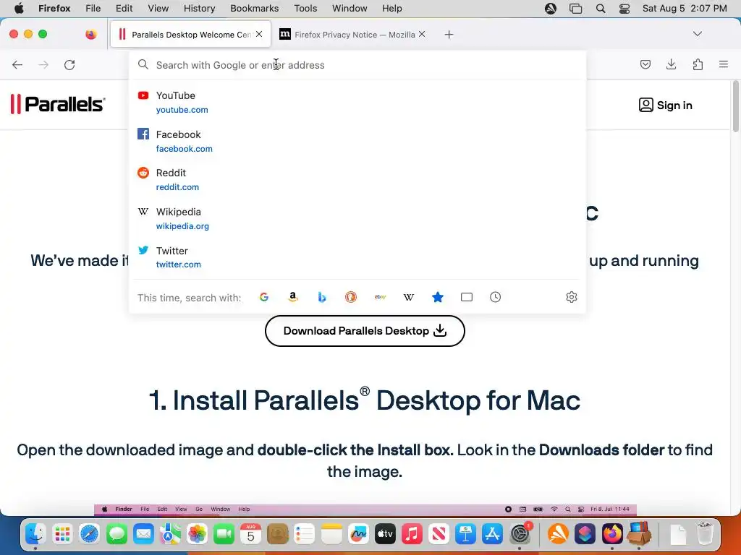The height and width of the screenshot is (555, 741).
Task: Close the Parallels Desktop Welcome tab
Action: [x=259, y=34]
